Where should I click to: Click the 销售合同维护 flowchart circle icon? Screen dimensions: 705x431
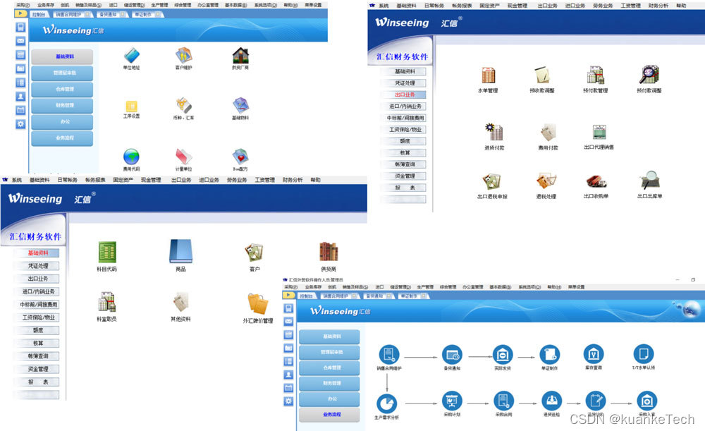(389, 355)
